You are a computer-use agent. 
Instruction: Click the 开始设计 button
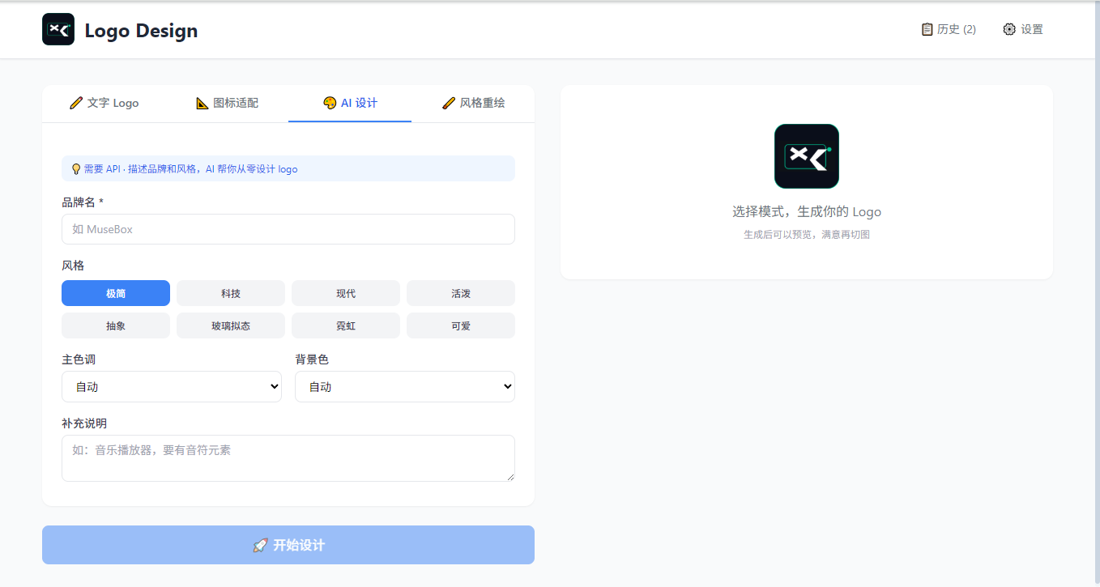click(x=288, y=545)
